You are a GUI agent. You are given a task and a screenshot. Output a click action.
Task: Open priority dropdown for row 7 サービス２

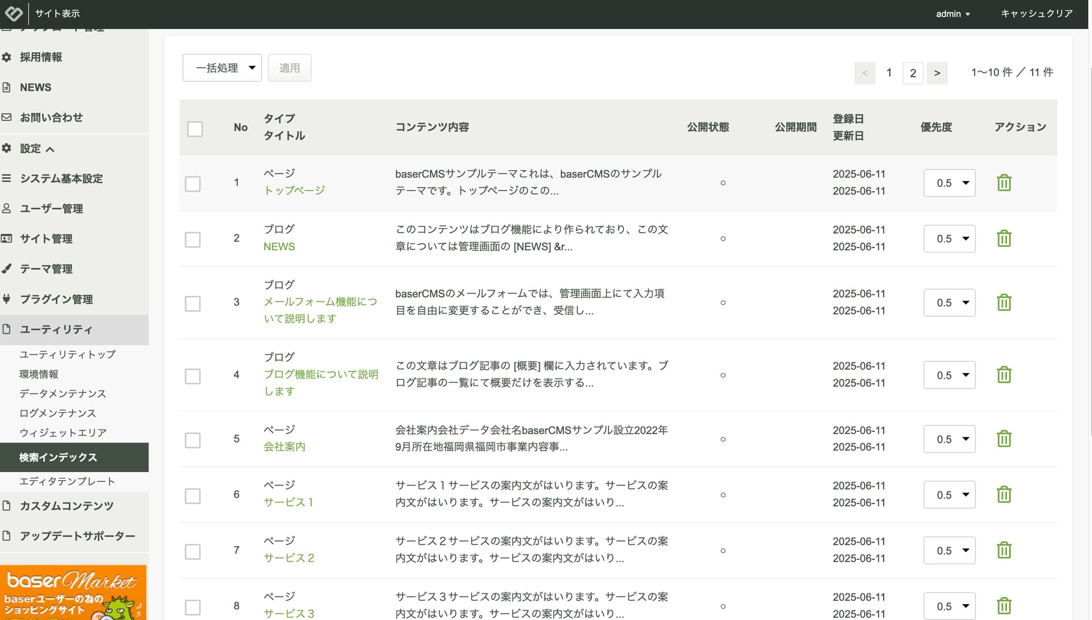pyautogui.click(x=949, y=550)
